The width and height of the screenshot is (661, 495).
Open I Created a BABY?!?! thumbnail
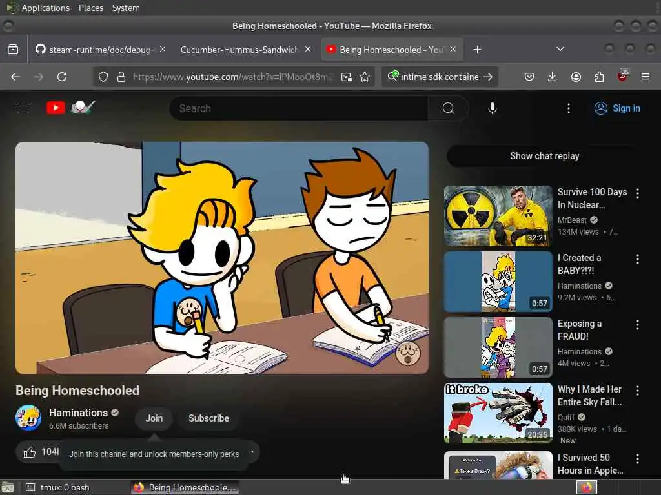(x=498, y=282)
